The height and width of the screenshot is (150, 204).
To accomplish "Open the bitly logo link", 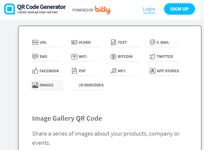I will click(103, 10).
